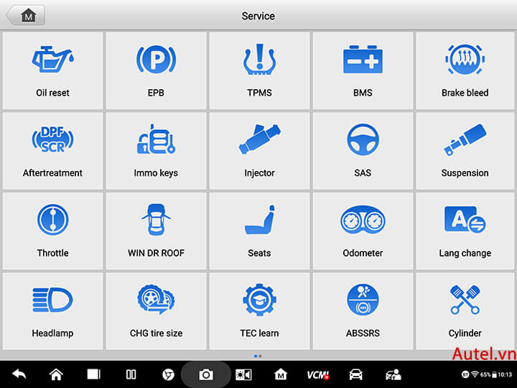Select the Injector coding service
Screen dimensions: 517x388
click(259, 151)
